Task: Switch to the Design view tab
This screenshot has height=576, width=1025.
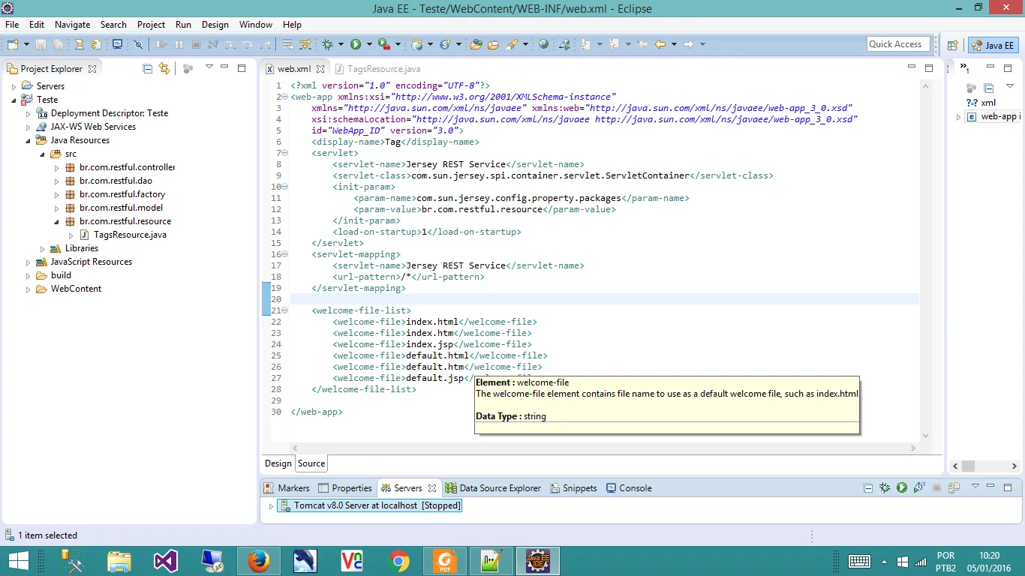Action: [278, 463]
